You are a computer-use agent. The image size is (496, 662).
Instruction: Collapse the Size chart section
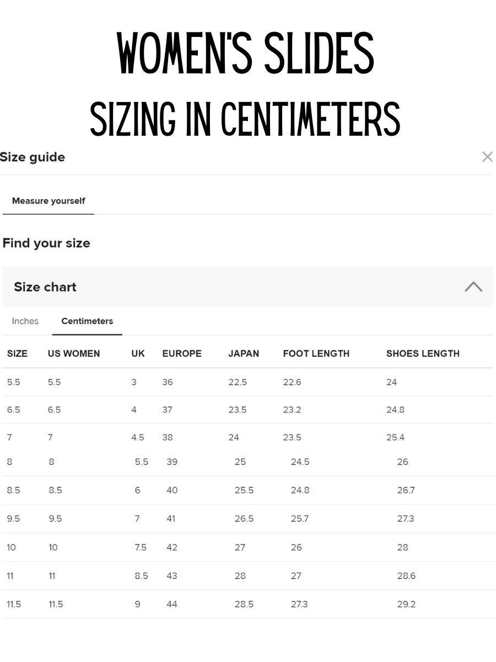(473, 287)
